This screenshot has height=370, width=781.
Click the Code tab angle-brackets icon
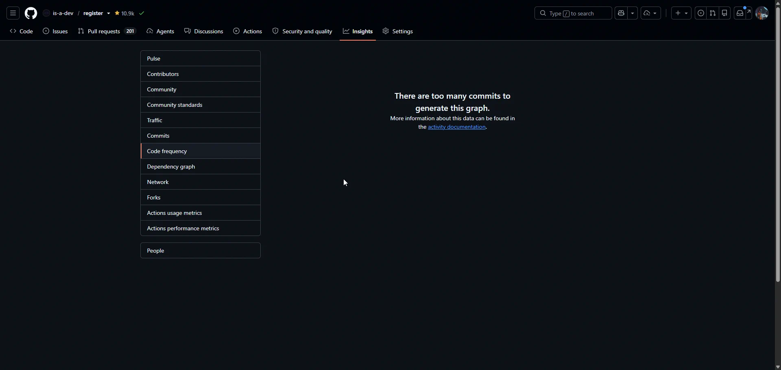pyautogui.click(x=13, y=31)
